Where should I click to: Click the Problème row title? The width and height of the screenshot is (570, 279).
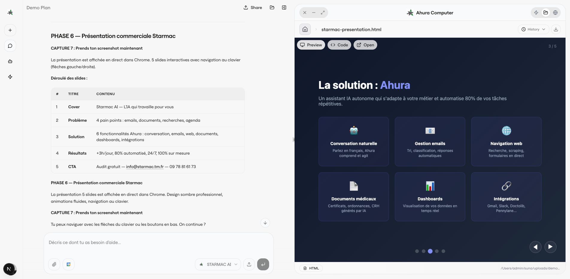(x=78, y=120)
